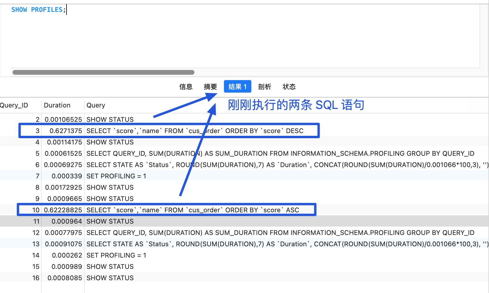Image resolution: width=489 pixels, height=293 pixels.
Task: Click the SET PROFILING = 1 query in row 14
Action: (116, 255)
